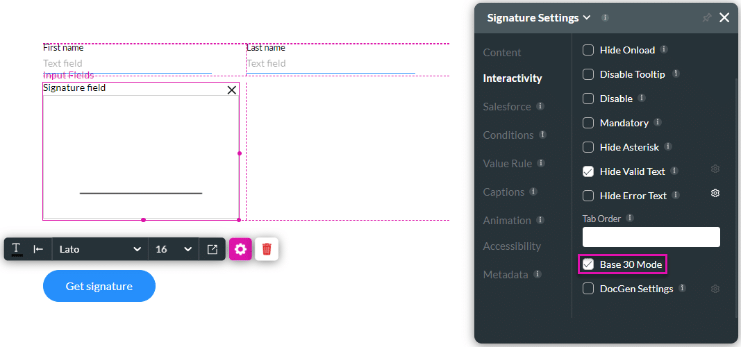Image resolution: width=741 pixels, height=347 pixels.
Task: Click the Get signature button
Action: click(x=99, y=286)
